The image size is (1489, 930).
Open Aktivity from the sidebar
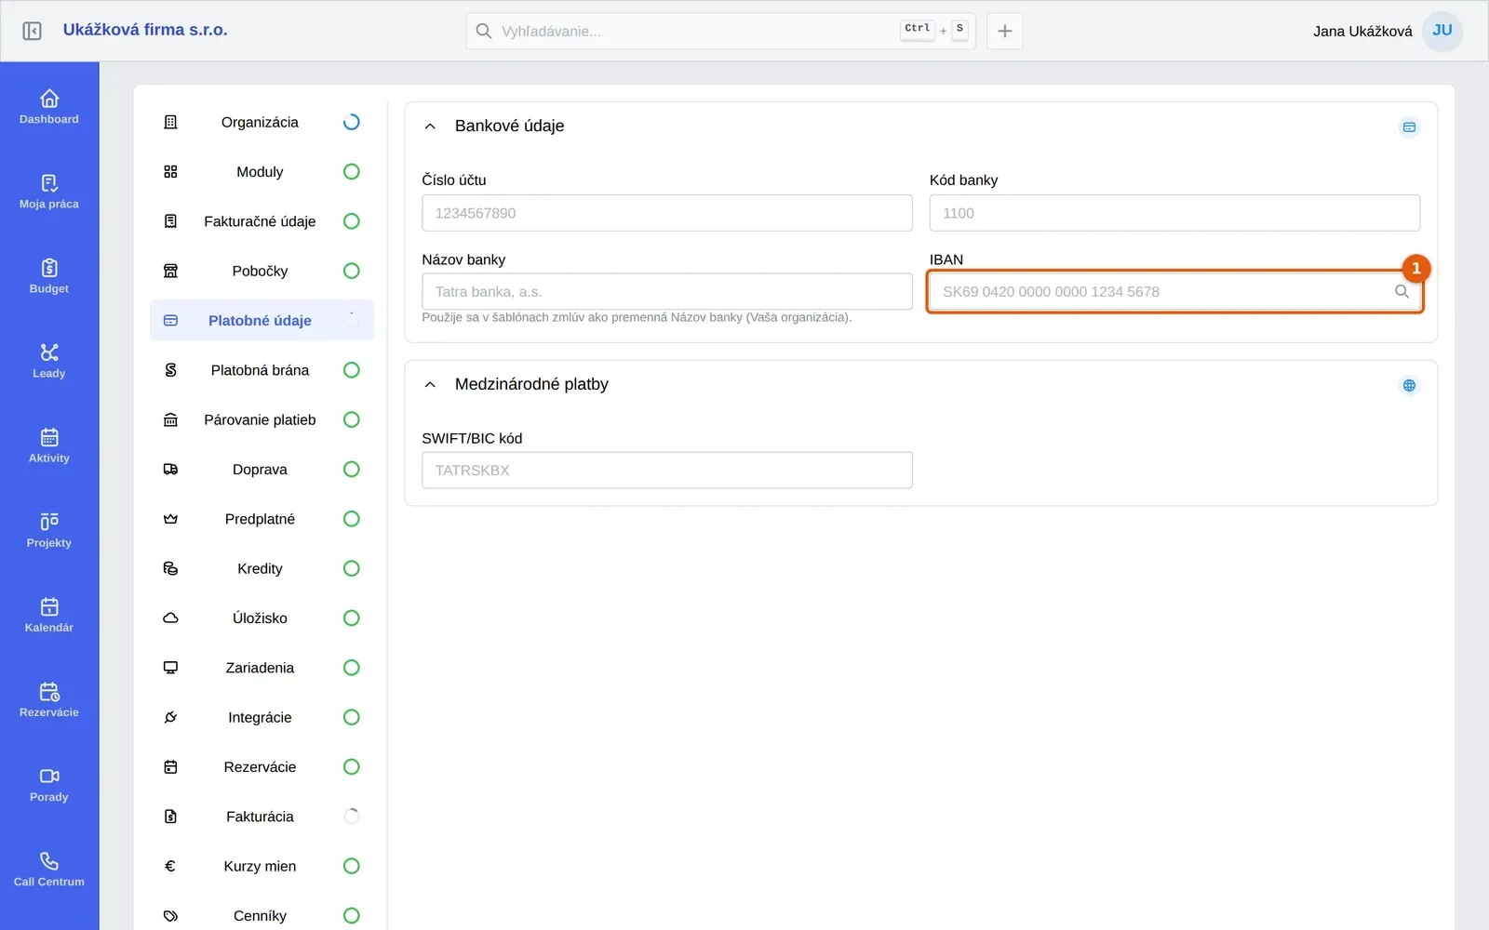(x=49, y=445)
